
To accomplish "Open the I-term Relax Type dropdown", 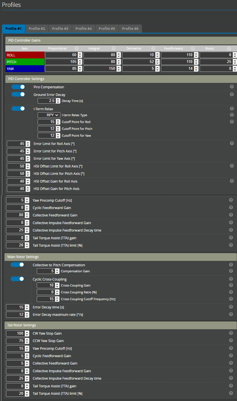I will 49,115.
